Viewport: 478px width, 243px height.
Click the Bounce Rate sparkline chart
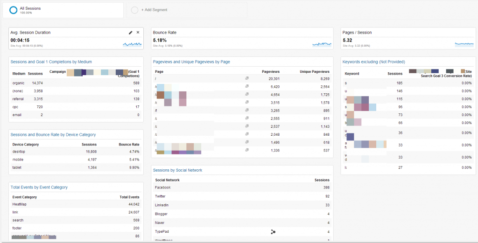[x=322, y=44]
